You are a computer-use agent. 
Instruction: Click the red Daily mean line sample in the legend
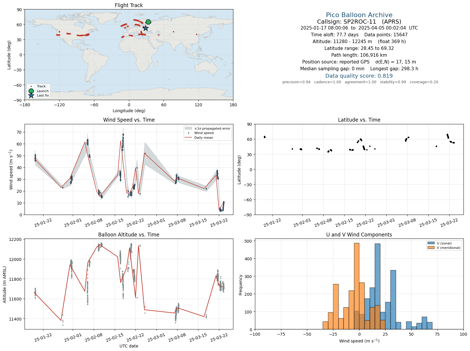(x=188, y=138)
